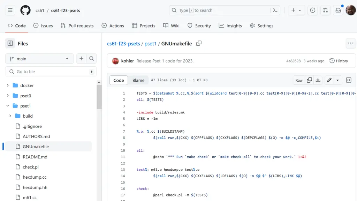Copy the file path icon

pos(199,44)
